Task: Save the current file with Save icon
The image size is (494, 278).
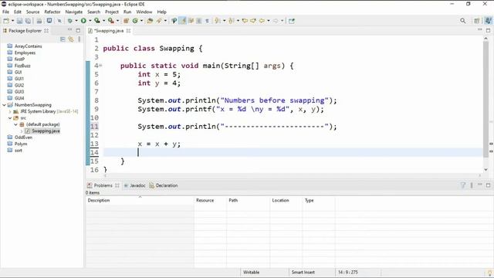Action: tap(19, 21)
